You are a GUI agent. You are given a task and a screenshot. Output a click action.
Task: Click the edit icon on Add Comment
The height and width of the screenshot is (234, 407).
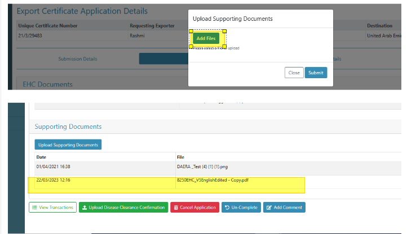pyautogui.click(x=268, y=208)
